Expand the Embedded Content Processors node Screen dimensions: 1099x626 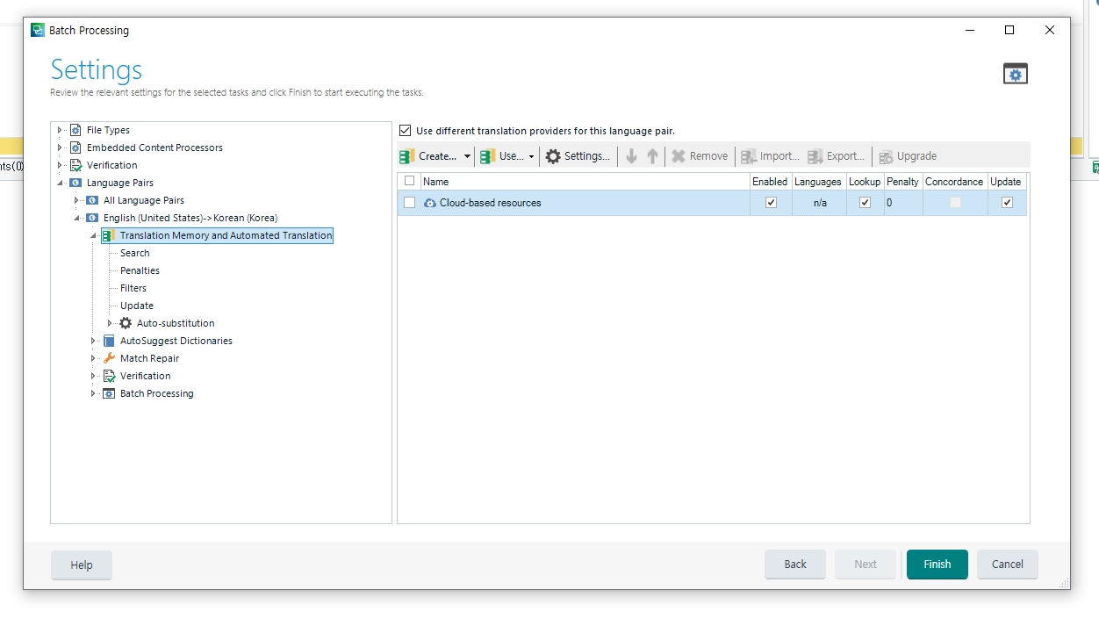[x=60, y=148]
